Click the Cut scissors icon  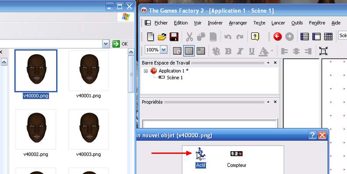pos(189,37)
